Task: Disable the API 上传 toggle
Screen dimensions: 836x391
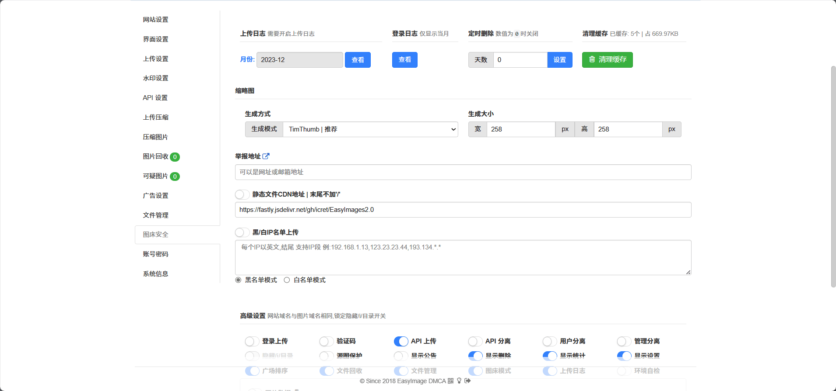Action: pyautogui.click(x=400, y=341)
